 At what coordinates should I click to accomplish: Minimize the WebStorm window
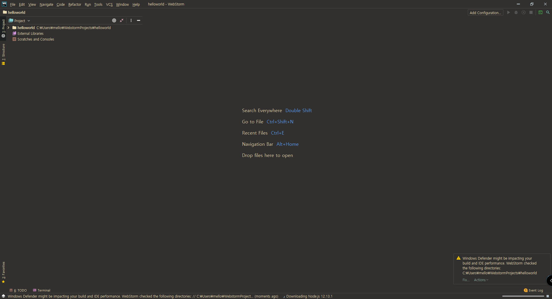[x=518, y=4]
